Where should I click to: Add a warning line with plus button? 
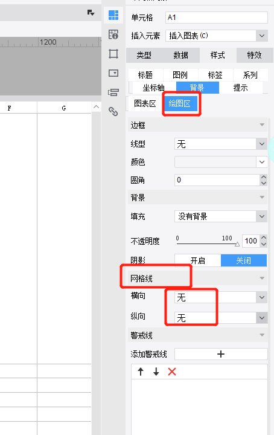[221, 354]
